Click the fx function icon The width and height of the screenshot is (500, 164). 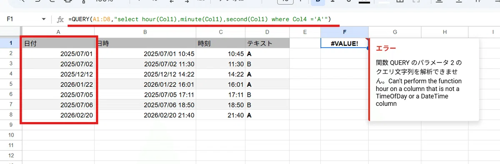[x=60, y=19]
